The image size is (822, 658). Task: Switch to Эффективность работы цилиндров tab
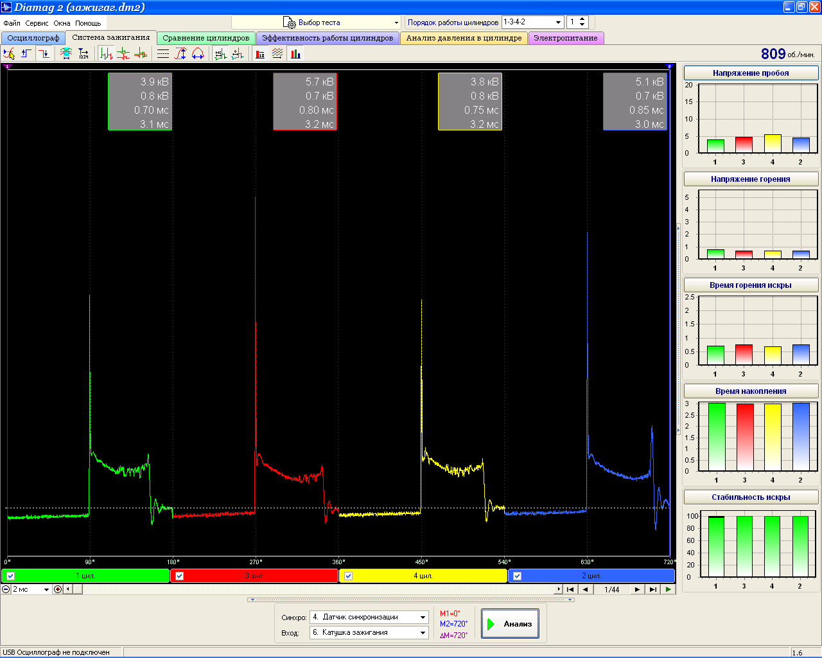coord(328,38)
